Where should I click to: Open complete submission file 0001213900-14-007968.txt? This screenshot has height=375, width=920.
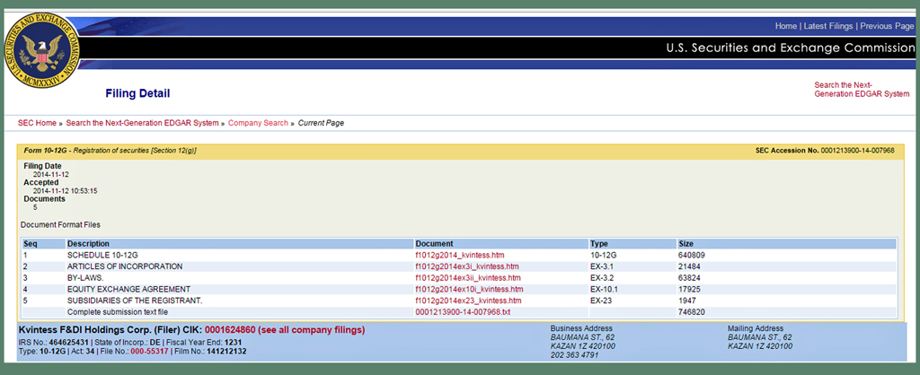463,312
